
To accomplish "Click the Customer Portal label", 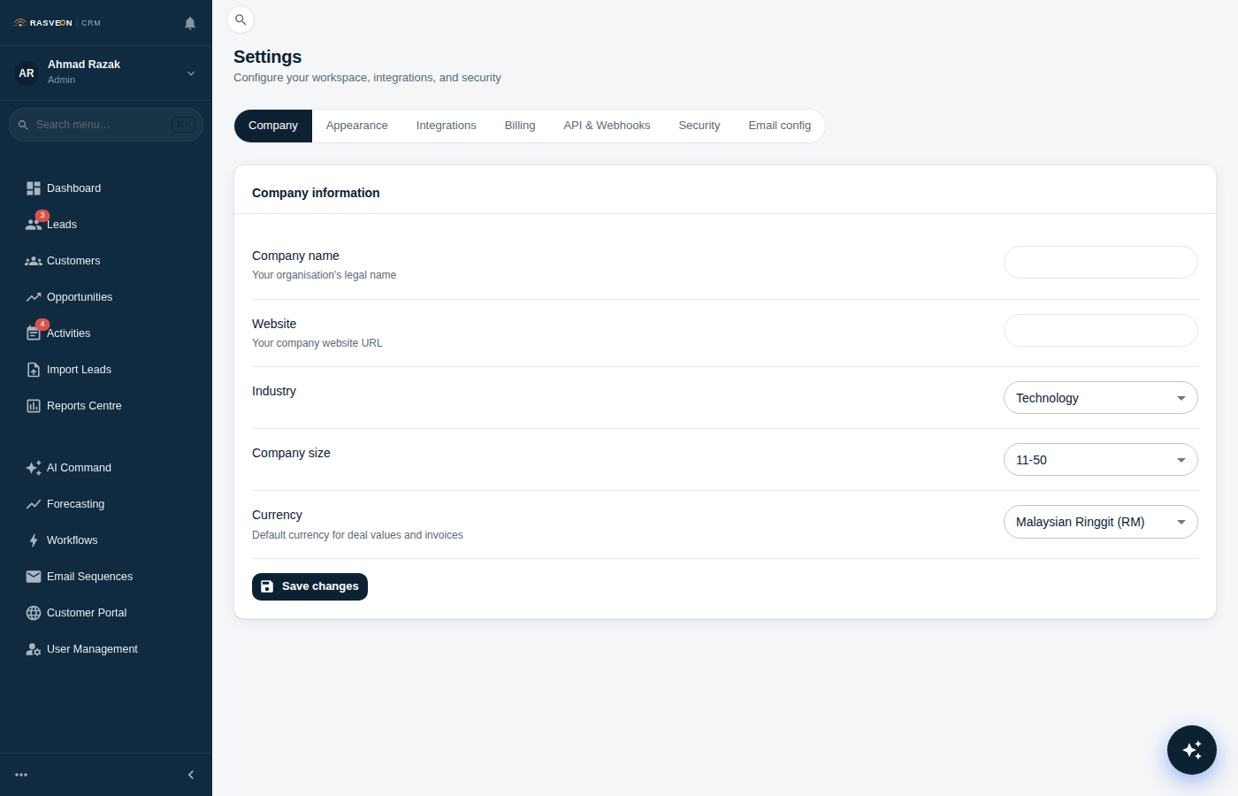I will [x=87, y=613].
